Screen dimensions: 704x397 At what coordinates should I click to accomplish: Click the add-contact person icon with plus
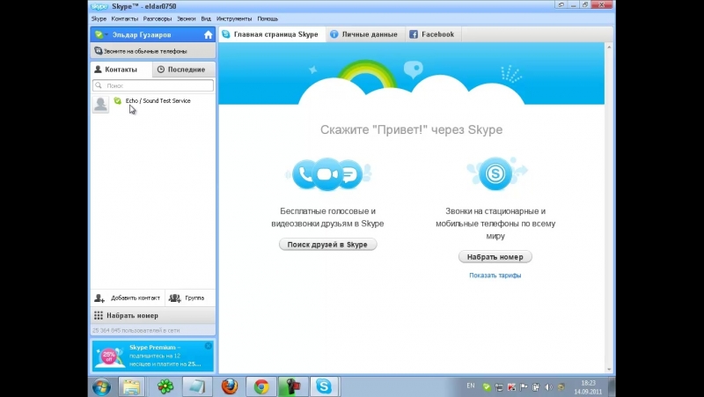[x=99, y=298]
